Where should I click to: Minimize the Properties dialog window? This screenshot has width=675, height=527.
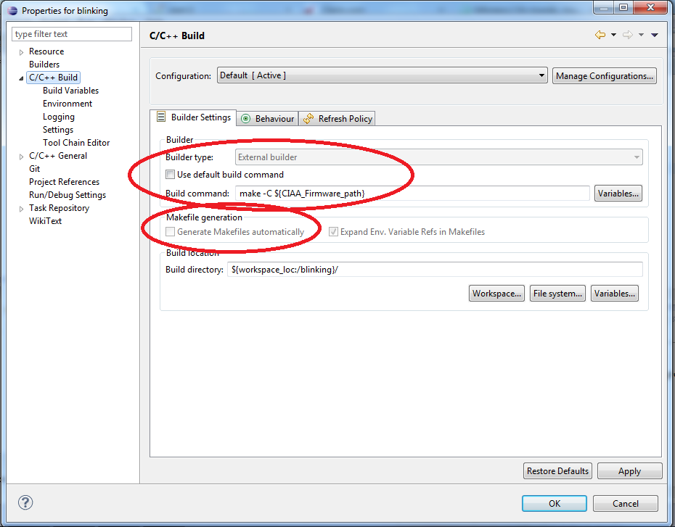[x=604, y=7]
